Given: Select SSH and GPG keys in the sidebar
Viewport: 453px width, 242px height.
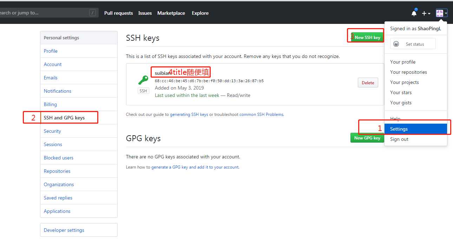Looking at the screenshot, I should [79, 118].
